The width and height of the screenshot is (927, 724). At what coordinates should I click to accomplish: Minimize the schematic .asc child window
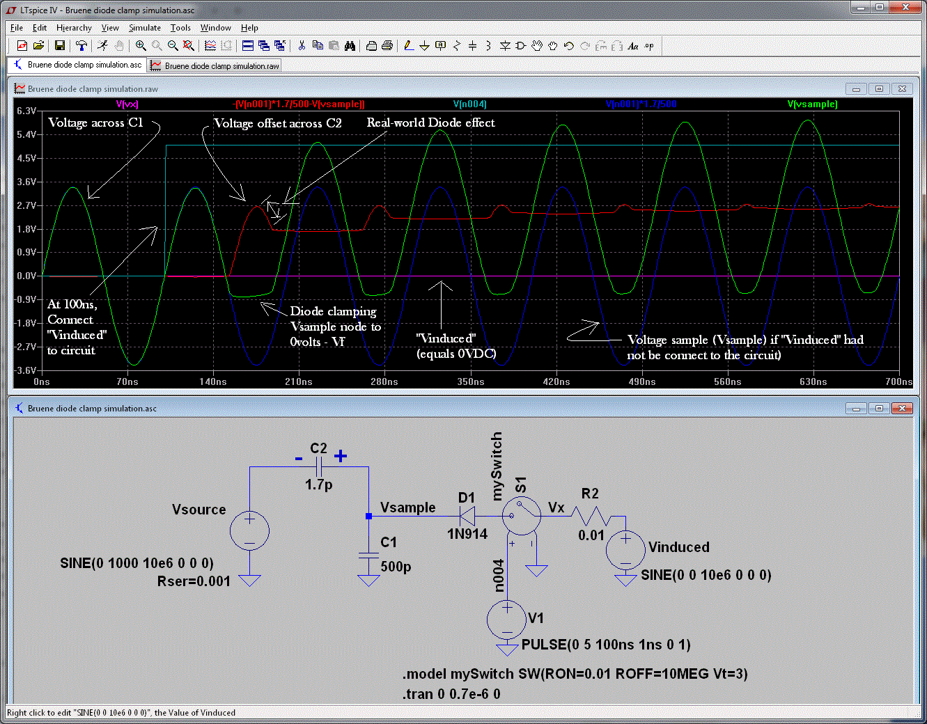pos(856,409)
